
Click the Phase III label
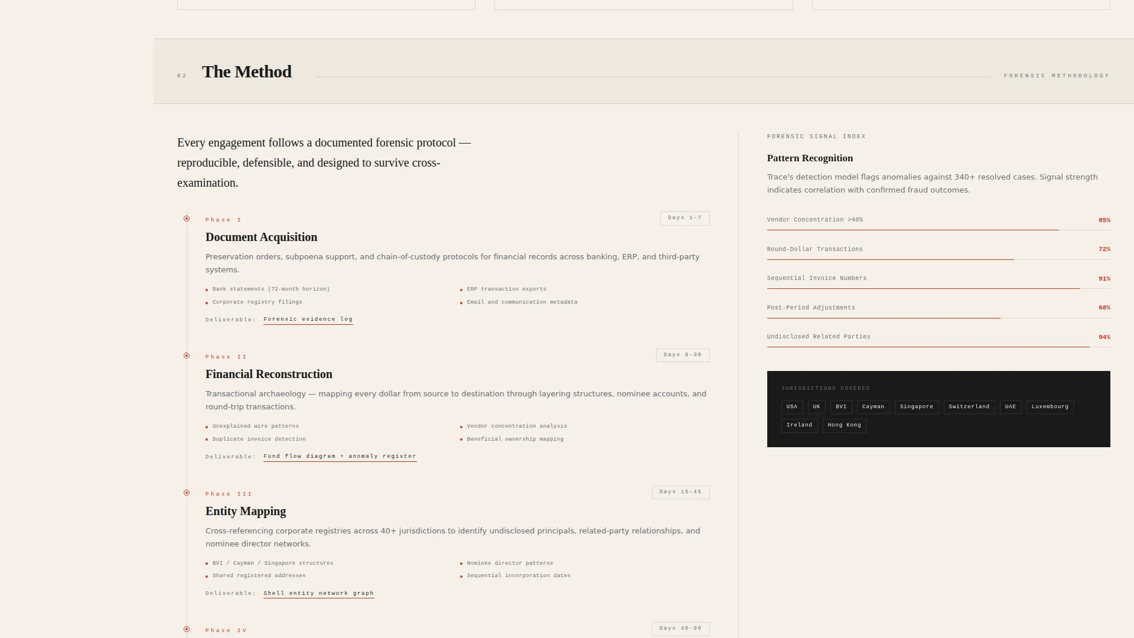tap(229, 494)
